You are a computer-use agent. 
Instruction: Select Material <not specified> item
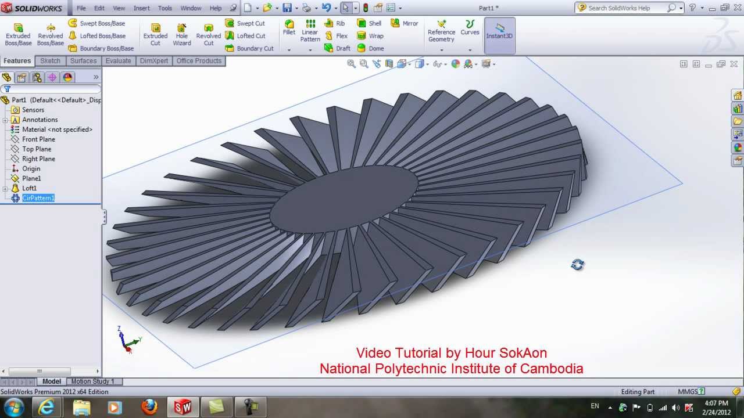click(x=57, y=129)
